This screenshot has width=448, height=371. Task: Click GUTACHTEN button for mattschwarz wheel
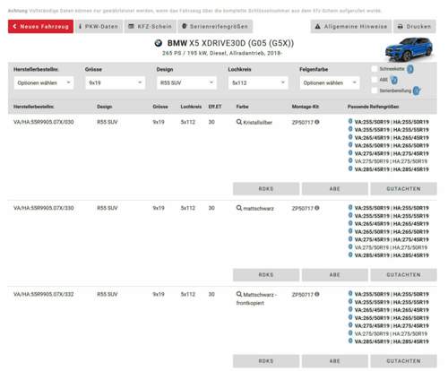[x=403, y=275]
